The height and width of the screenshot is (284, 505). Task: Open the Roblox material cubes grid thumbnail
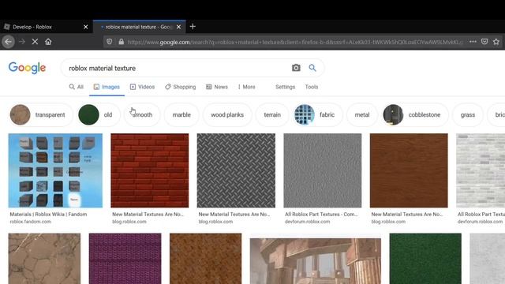coord(55,170)
